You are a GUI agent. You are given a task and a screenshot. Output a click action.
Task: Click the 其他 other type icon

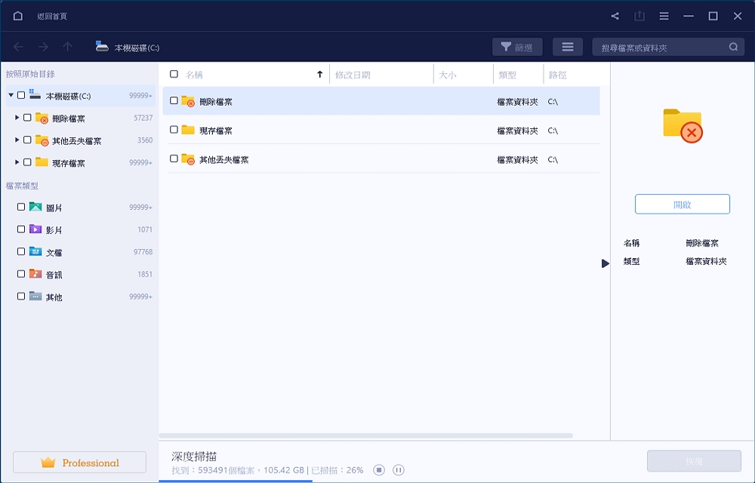pos(35,296)
